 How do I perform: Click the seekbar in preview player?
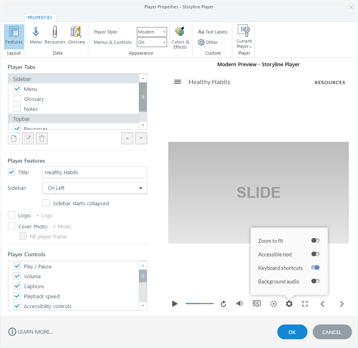200,304
